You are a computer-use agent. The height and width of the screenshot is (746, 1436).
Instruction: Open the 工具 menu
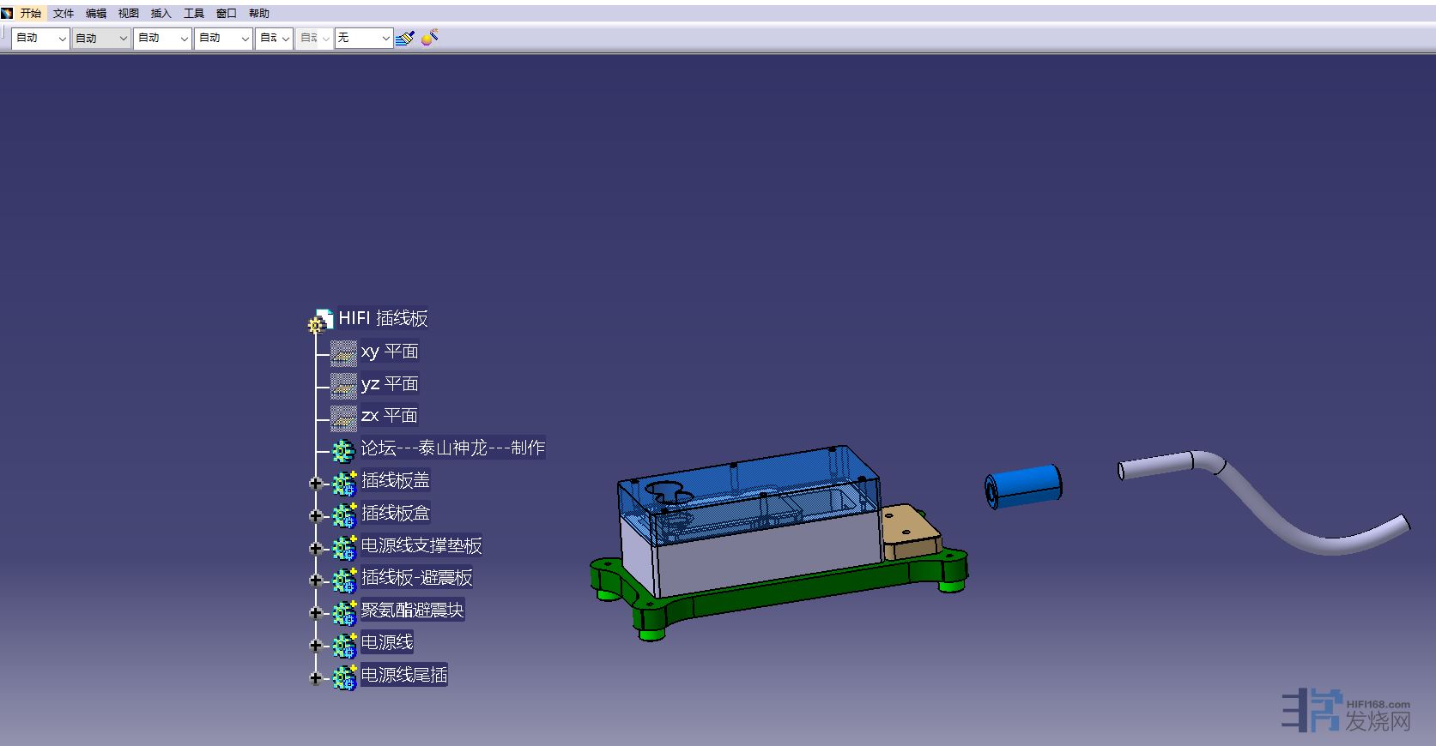point(194,13)
